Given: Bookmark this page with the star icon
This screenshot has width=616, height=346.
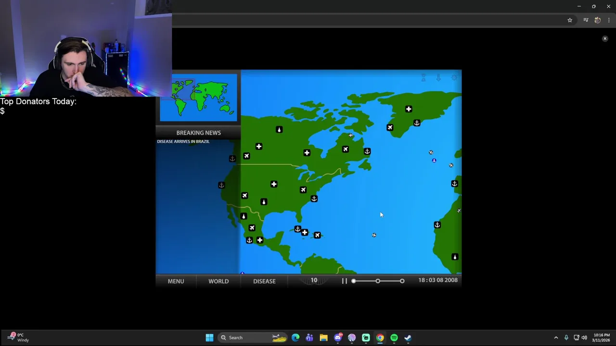Looking at the screenshot, I should [570, 20].
